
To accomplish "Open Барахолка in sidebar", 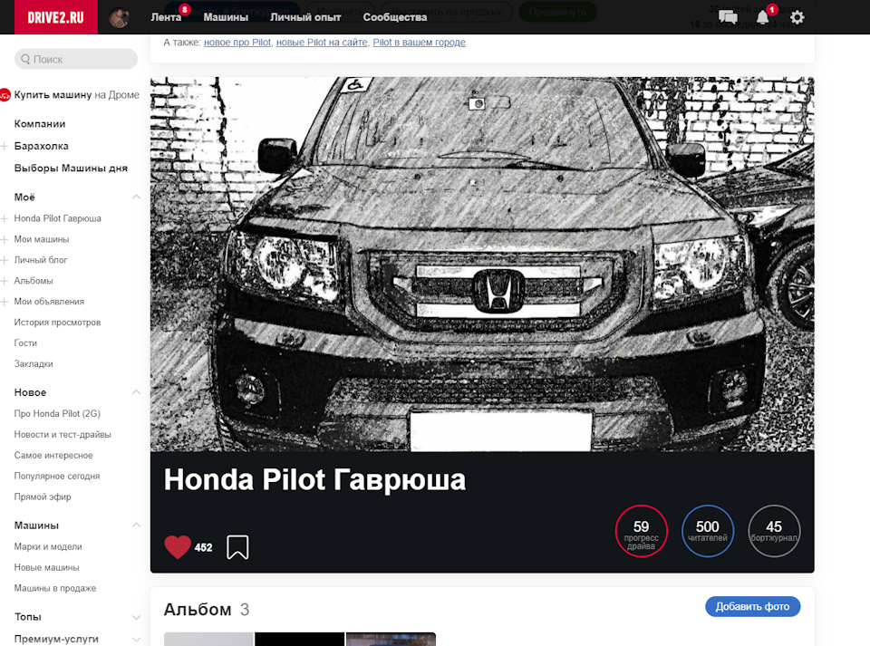I will pyautogui.click(x=42, y=147).
